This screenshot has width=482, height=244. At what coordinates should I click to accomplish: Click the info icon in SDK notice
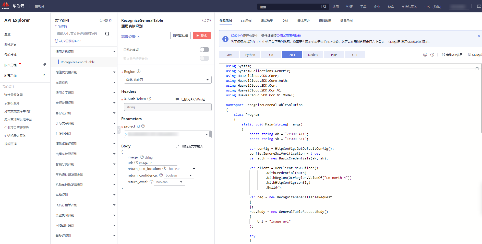225,39
